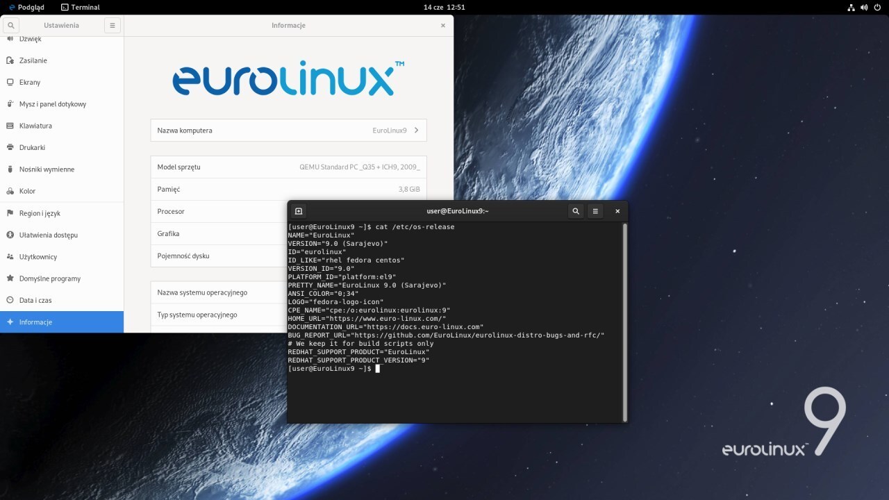The width and height of the screenshot is (889, 500).
Task: Click the VERSION="9.0 (Sarajevo)" line
Action: click(338, 244)
